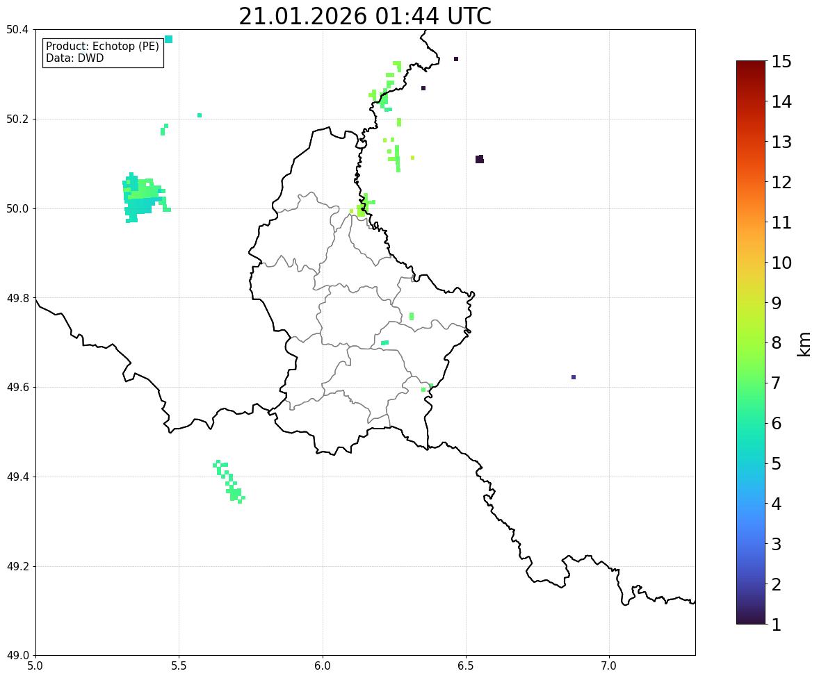Click the colorbar tick label 8
Screen dimensions: 819x678
coord(777,343)
